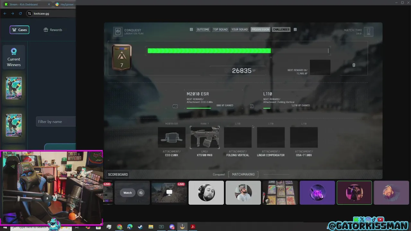
Task: Open the Rewards section
Action: point(53,30)
